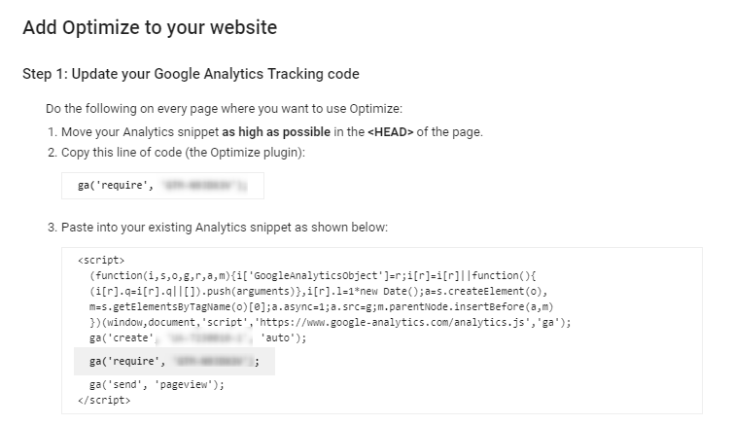Click the "Paste into your existing Analytics snippet" instruction

click(x=225, y=228)
